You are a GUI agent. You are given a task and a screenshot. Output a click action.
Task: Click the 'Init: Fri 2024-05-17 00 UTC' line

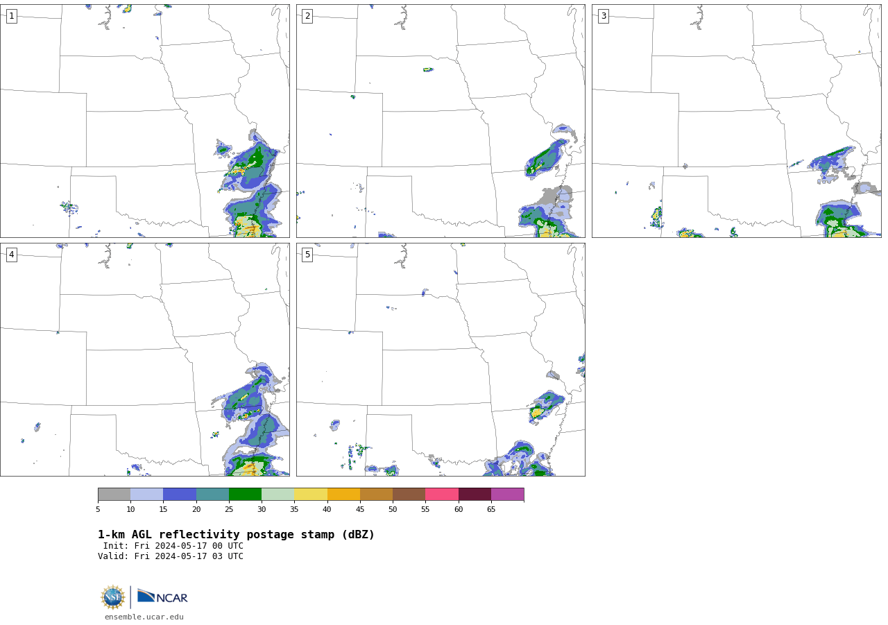click(173, 546)
